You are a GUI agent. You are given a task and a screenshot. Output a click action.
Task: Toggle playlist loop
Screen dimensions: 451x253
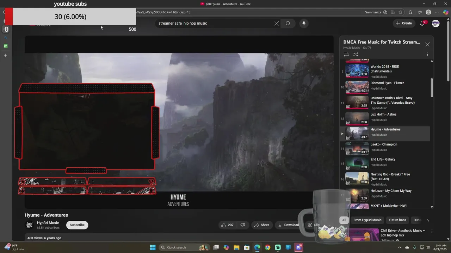click(x=346, y=54)
